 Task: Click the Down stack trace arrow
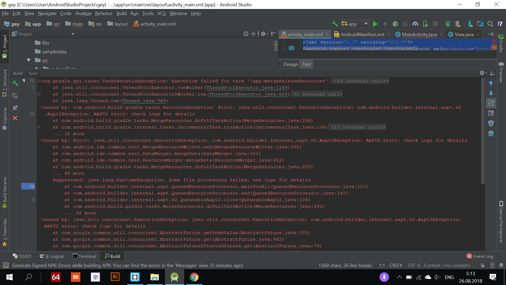pos(491,93)
